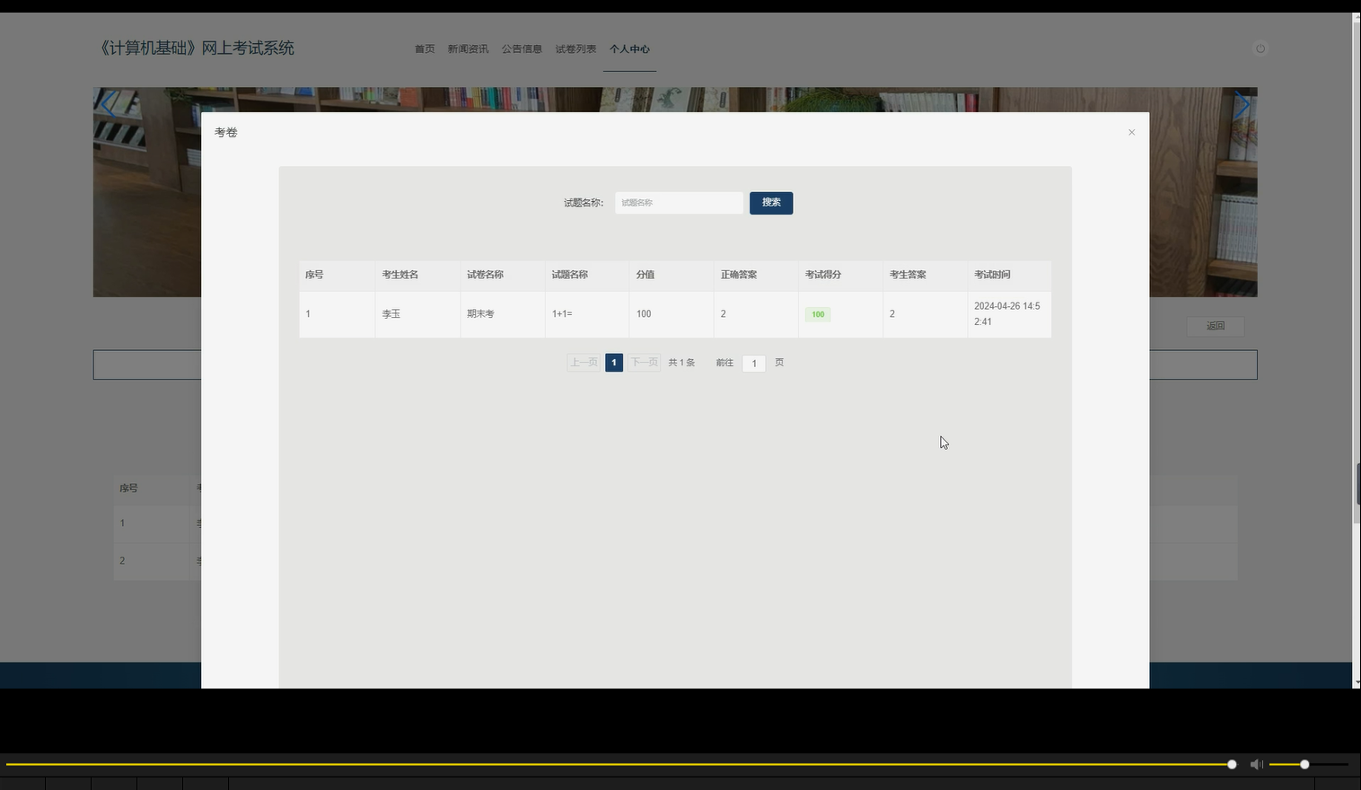Click the 上一页 pagination control
The width and height of the screenshot is (1361, 790).
coord(583,362)
